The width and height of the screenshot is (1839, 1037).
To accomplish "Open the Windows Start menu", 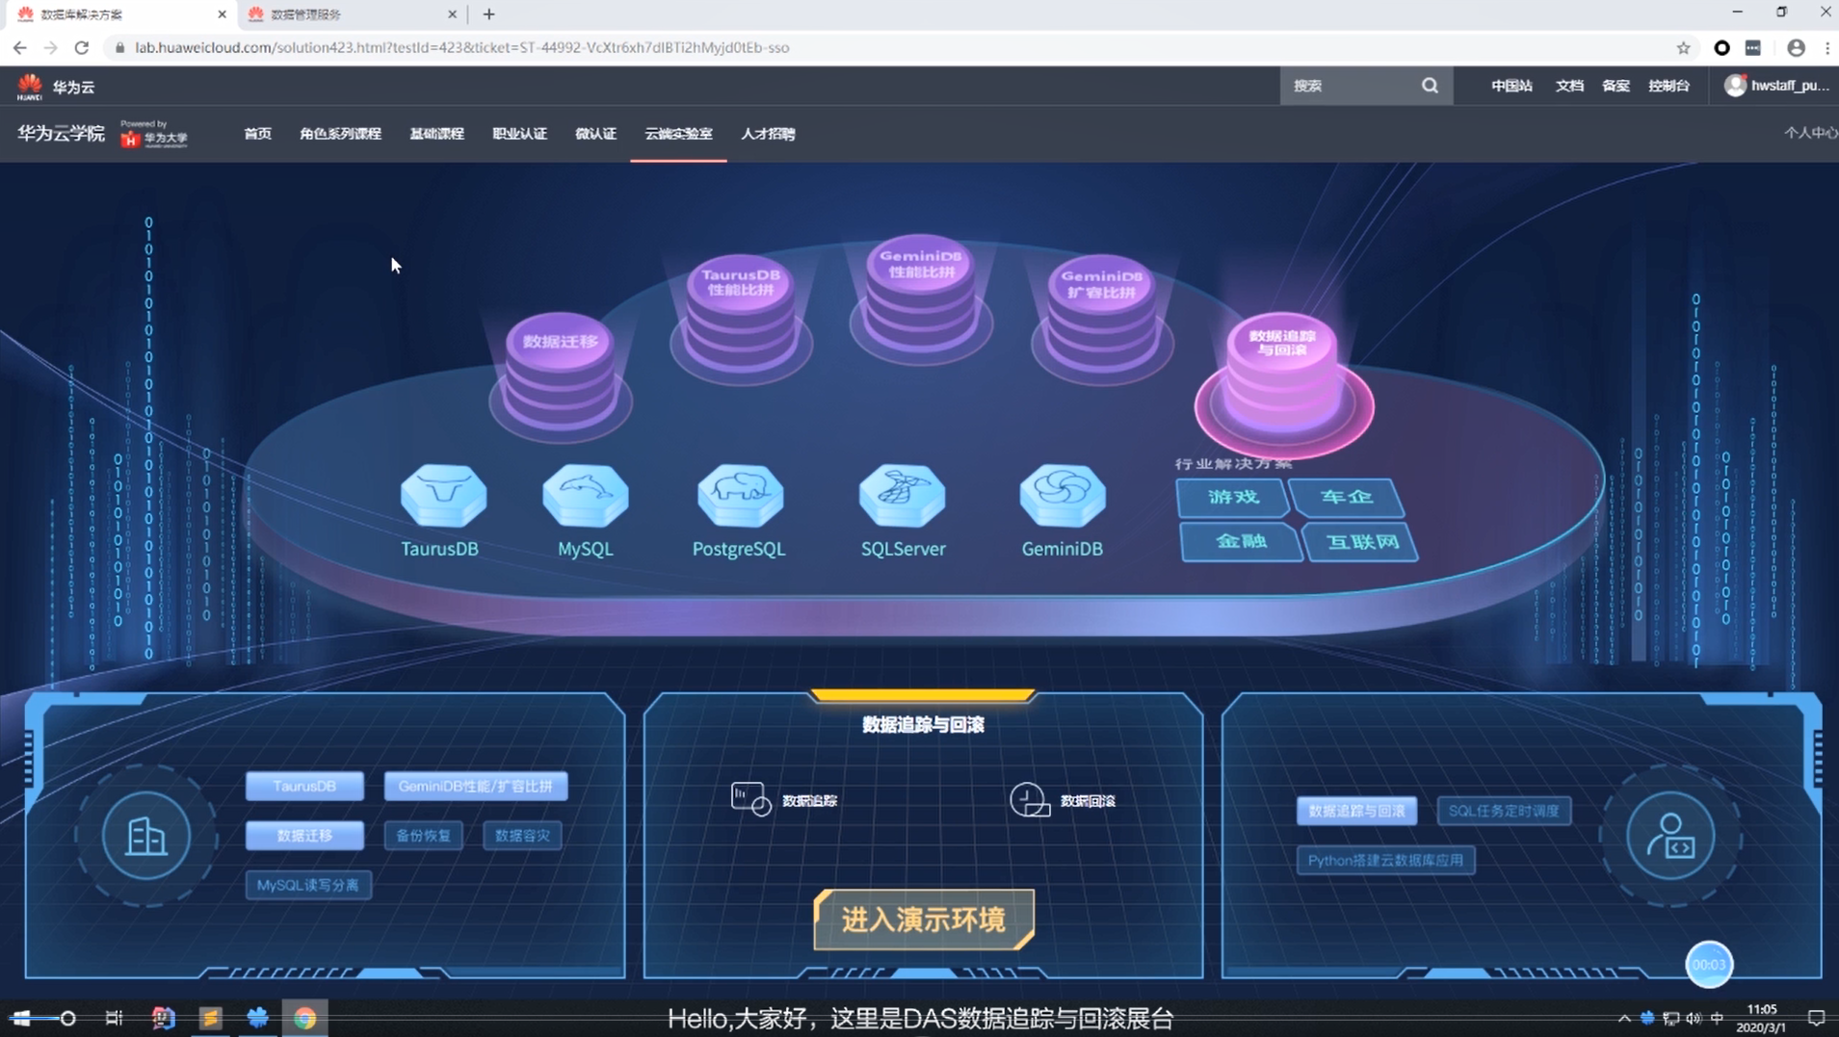I will 21,1018.
